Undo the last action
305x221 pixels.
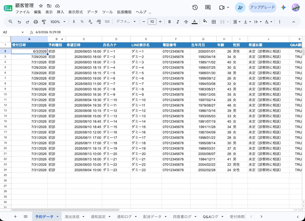pyautogui.click(x=19, y=22)
